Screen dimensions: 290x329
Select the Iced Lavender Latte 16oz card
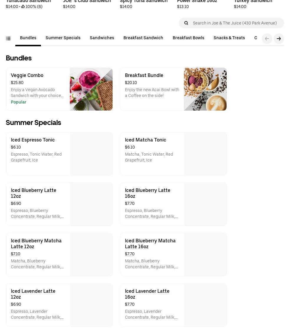coord(173,305)
